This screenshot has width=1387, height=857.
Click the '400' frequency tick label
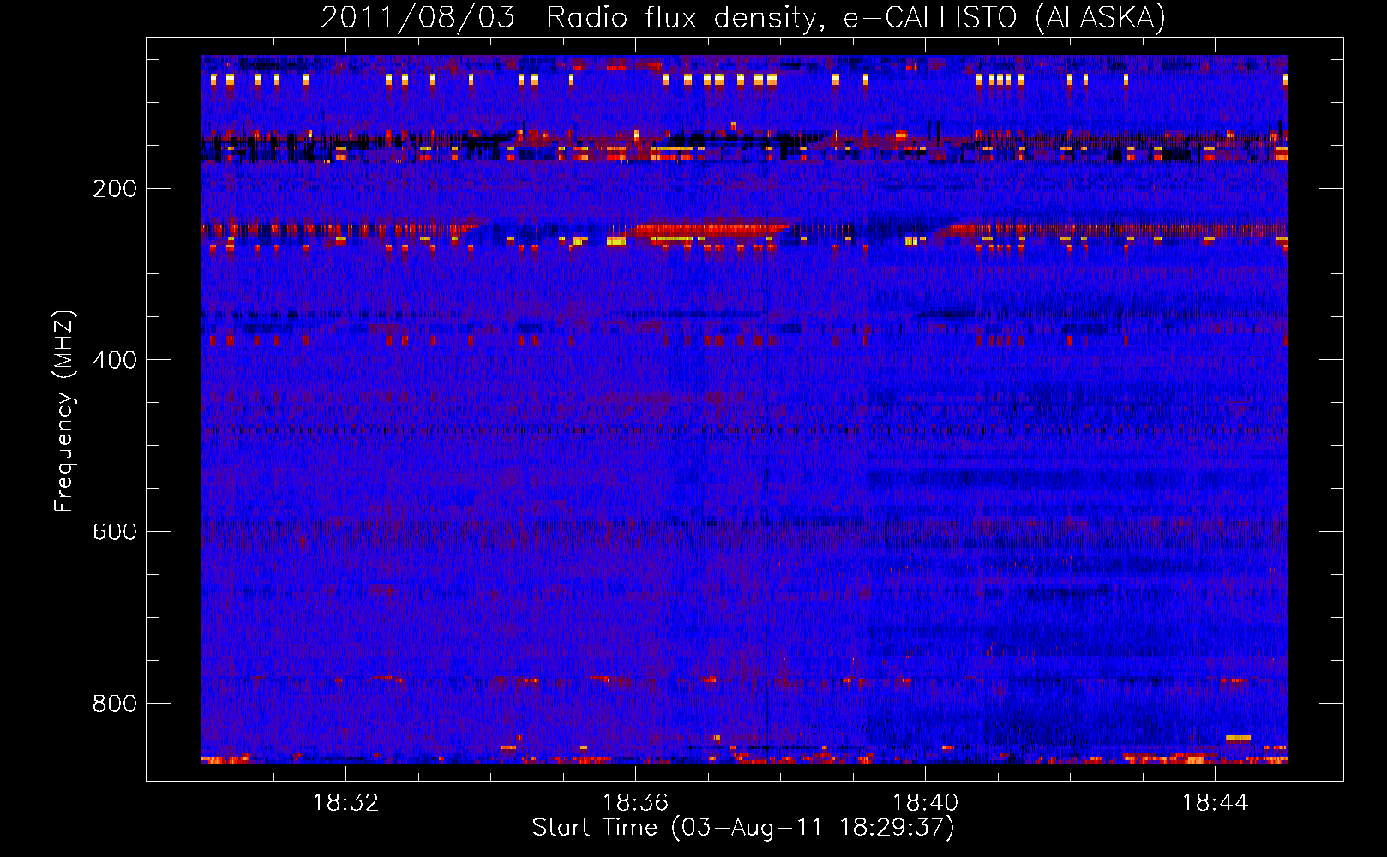tap(115, 360)
